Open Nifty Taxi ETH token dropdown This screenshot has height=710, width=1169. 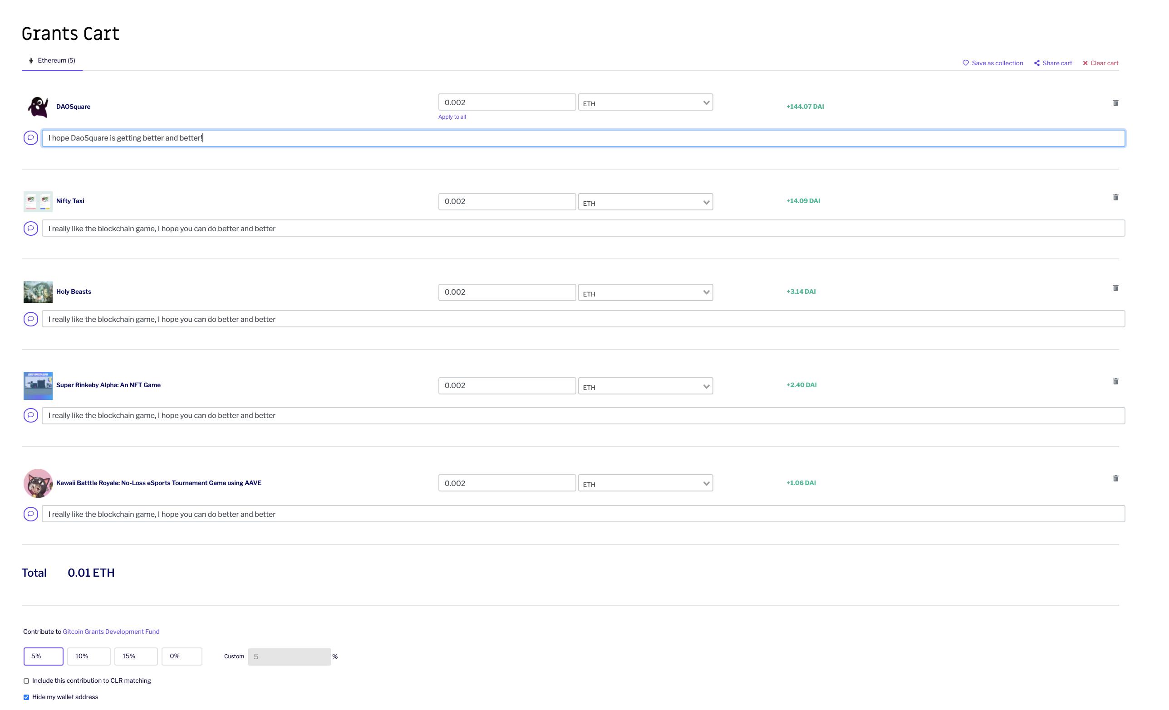coord(645,202)
